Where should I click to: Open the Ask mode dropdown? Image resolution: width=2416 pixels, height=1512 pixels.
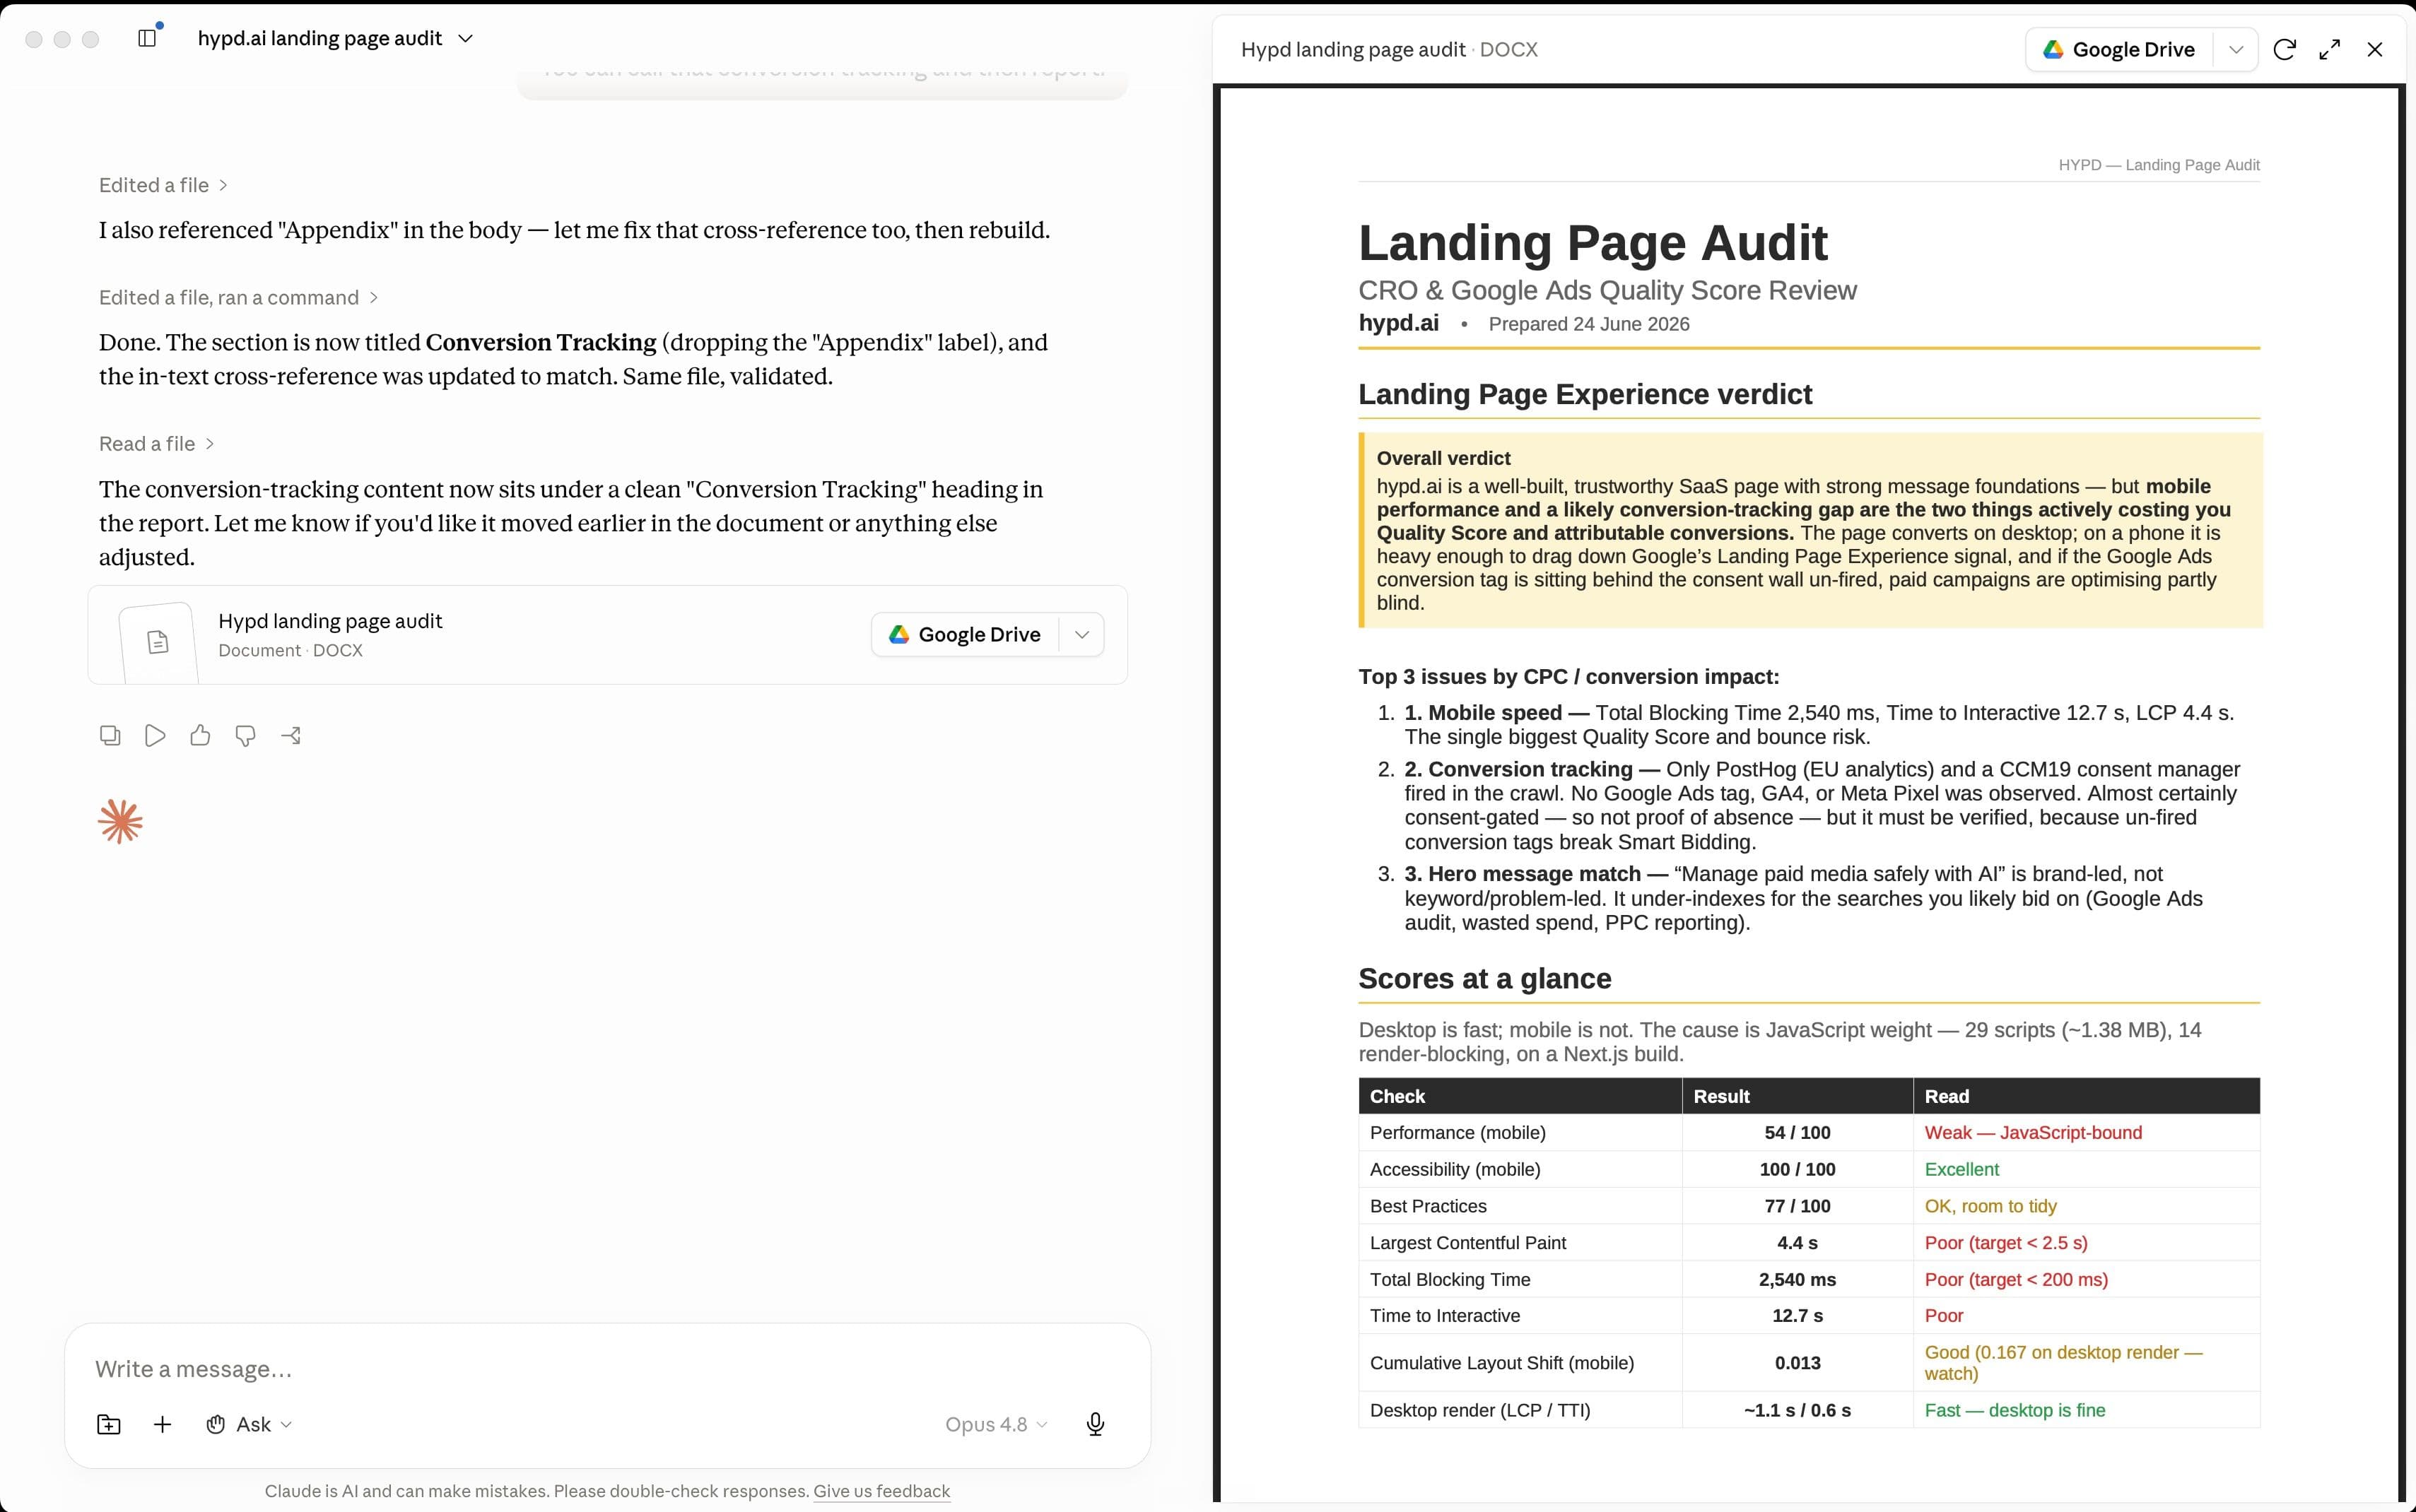pos(249,1424)
